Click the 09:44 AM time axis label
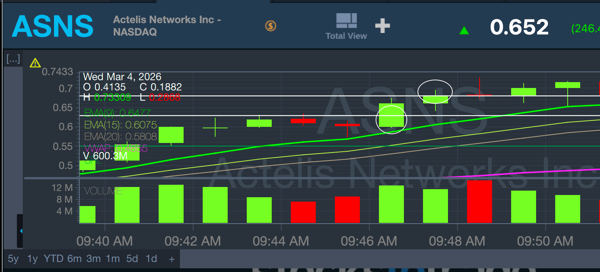This screenshot has height=272, width=600. pos(281,241)
